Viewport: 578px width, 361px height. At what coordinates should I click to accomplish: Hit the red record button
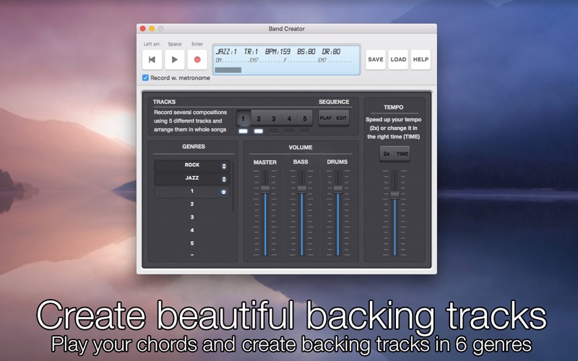click(197, 60)
